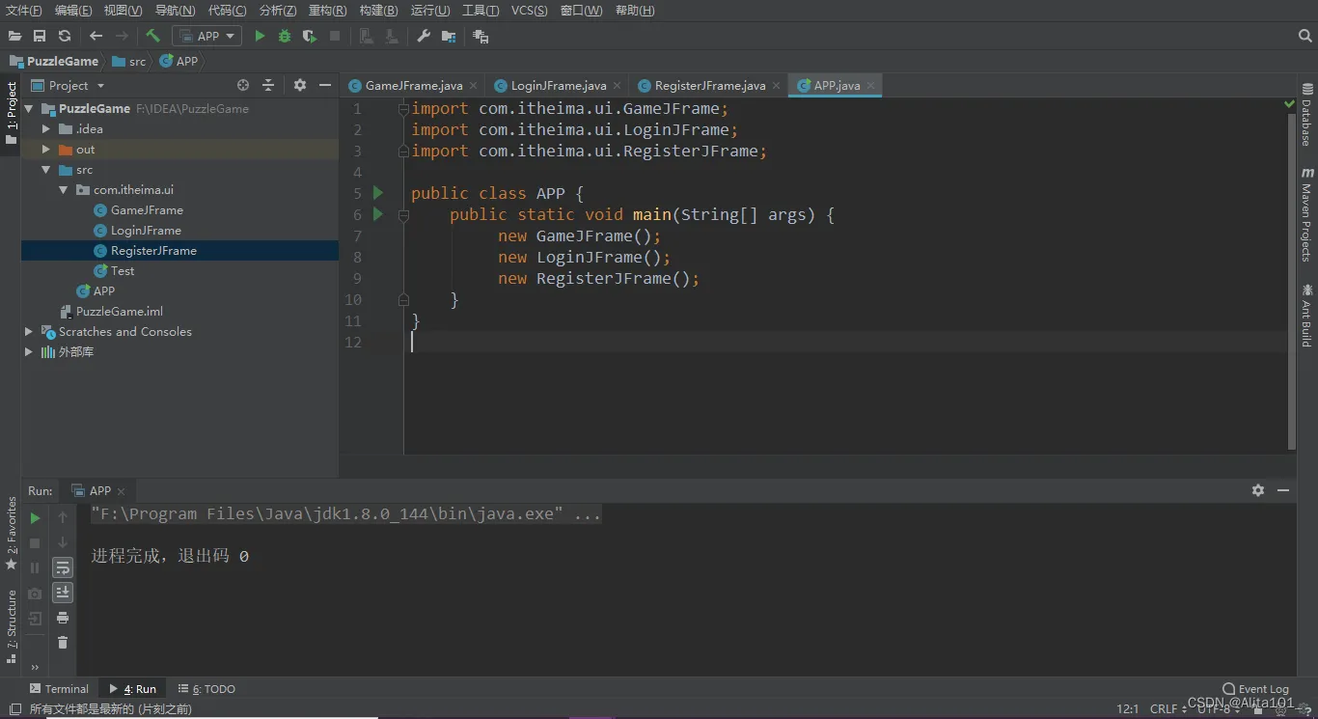Click the Search Everywhere magnifier icon
Viewport: 1318px width, 719px height.
tap(1305, 36)
